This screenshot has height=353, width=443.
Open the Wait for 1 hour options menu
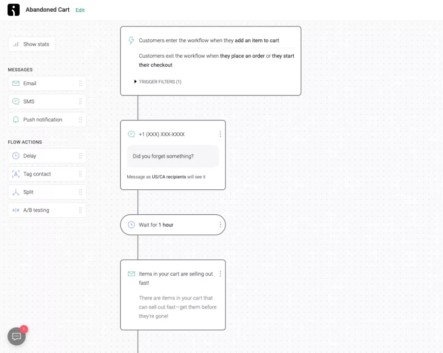pyautogui.click(x=220, y=225)
